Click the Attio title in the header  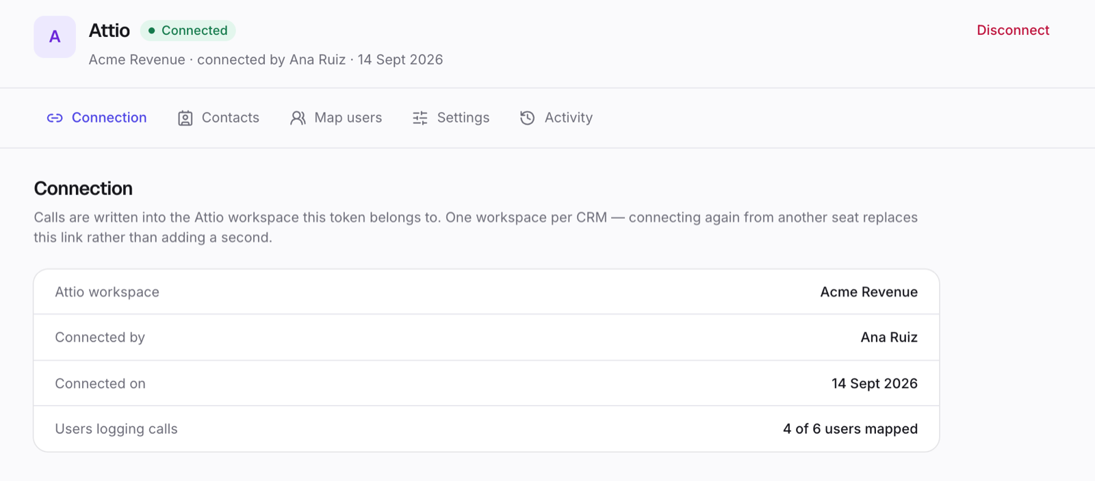click(x=109, y=31)
